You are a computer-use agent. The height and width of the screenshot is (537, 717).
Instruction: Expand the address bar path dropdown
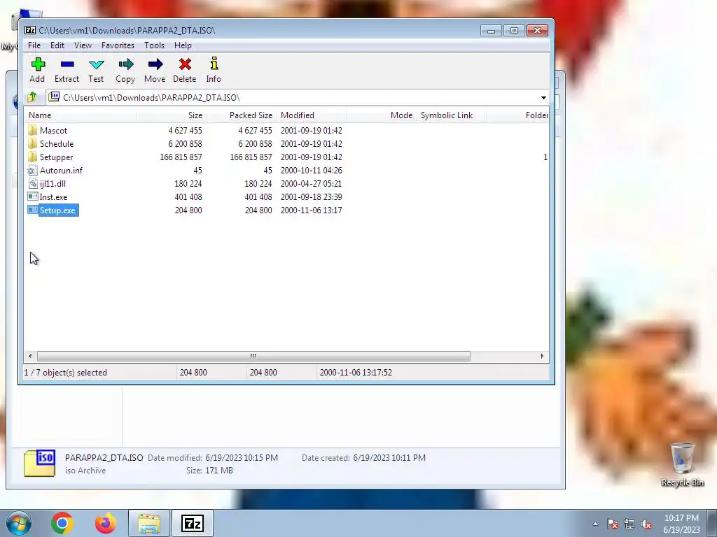click(543, 98)
